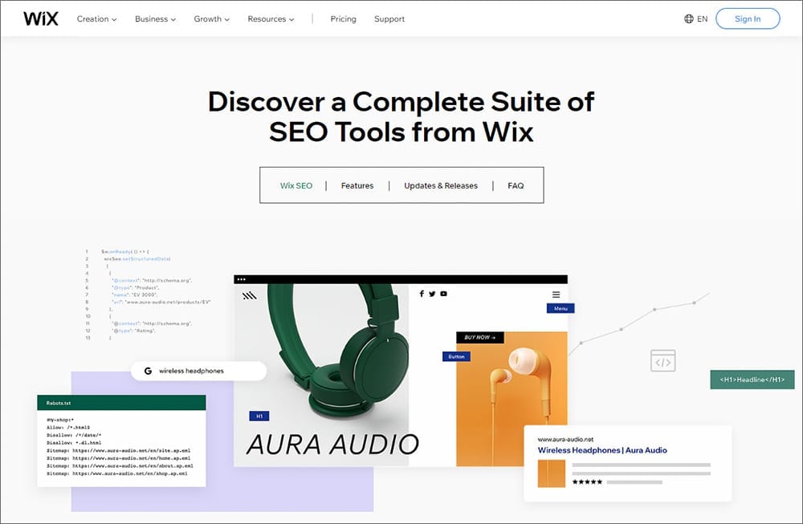Go to the Pricing page
The image size is (803, 524).
[343, 19]
